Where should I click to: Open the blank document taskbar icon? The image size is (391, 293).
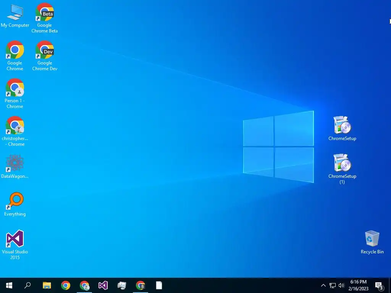159,285
